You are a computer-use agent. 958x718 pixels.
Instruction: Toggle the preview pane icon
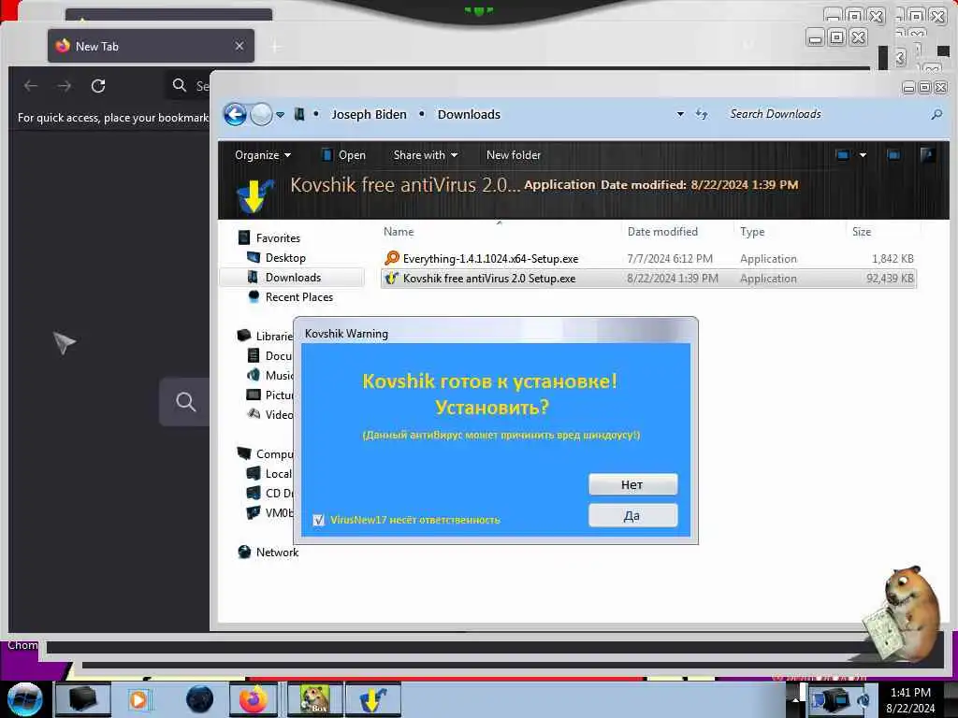click(893, 155)
